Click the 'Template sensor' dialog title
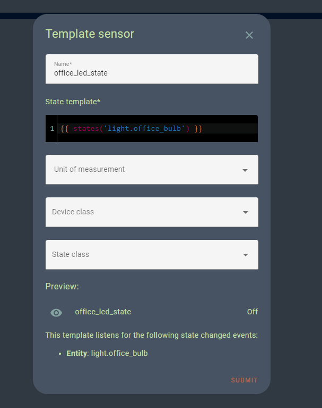The height and width of the screenshot is (408, 322). [x=90, y=34]
